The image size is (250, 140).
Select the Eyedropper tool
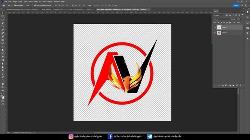click(x=3, y=30)
